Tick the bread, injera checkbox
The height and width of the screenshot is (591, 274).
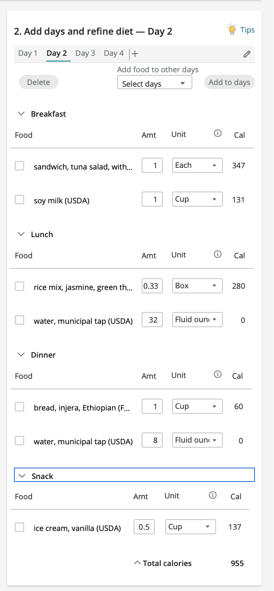19,407
